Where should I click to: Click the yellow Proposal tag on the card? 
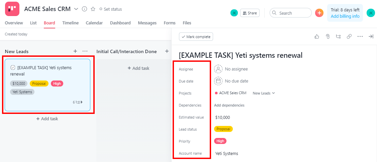[39, 84]
